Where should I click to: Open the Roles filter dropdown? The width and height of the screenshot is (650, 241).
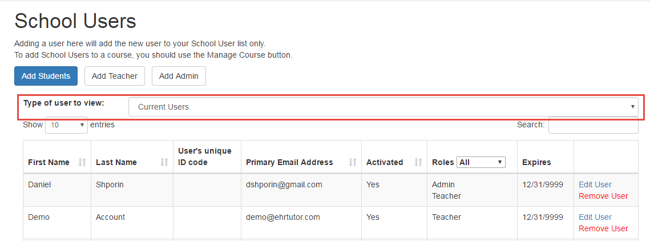[x=481, y=162]
